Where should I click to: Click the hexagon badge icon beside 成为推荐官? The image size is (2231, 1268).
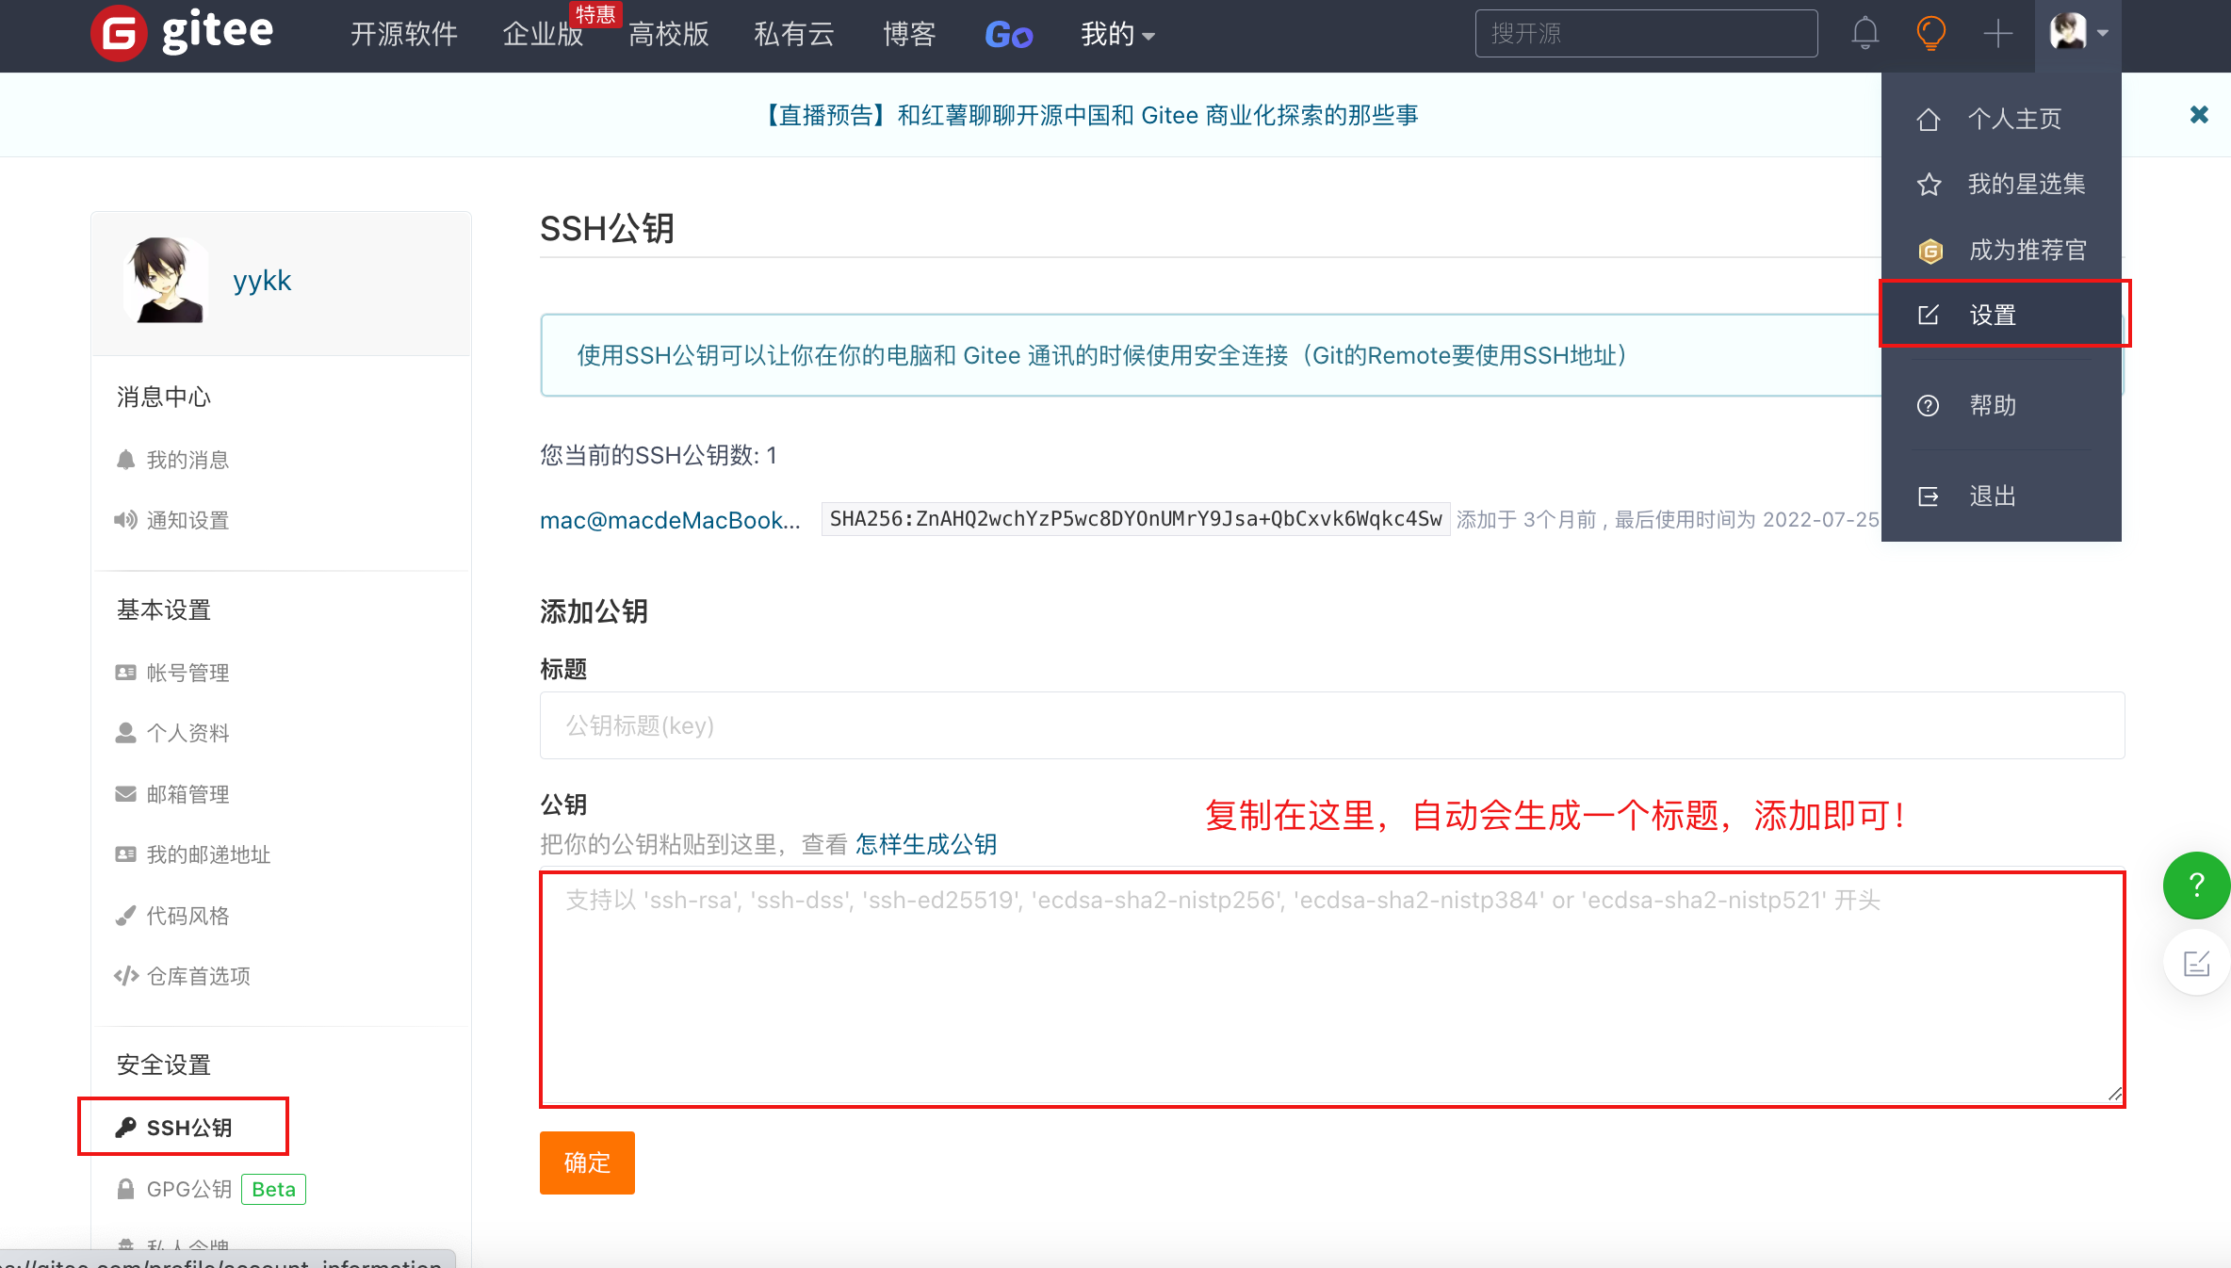[x=1930, y=251]
